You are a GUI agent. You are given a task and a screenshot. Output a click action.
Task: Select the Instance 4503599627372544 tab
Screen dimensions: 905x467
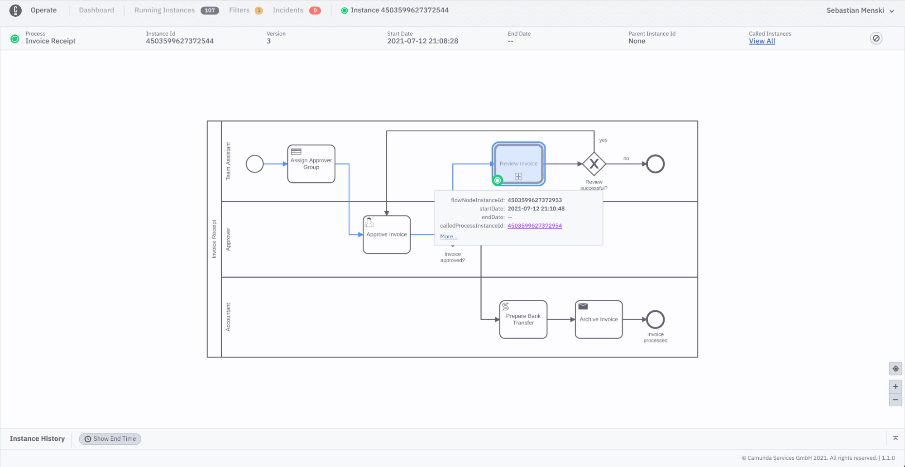pos(395,10)
